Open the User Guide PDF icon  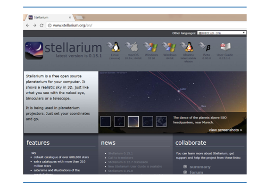pos(225,47)
